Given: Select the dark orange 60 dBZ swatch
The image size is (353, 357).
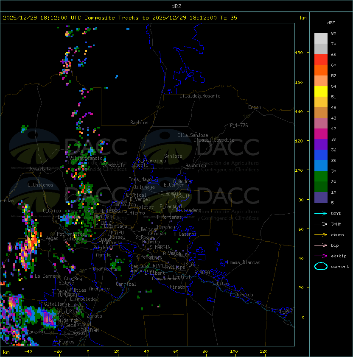Looking at the screenshot, I should pos(321,70).
